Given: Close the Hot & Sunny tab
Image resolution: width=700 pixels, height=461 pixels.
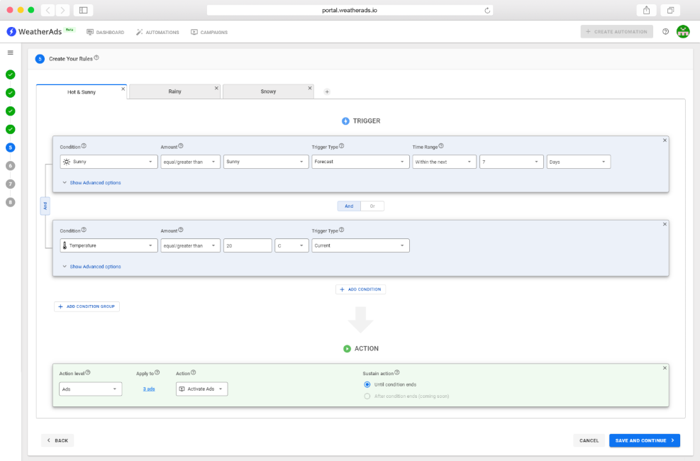Looking at the screenshot, I should pos(123,89).
